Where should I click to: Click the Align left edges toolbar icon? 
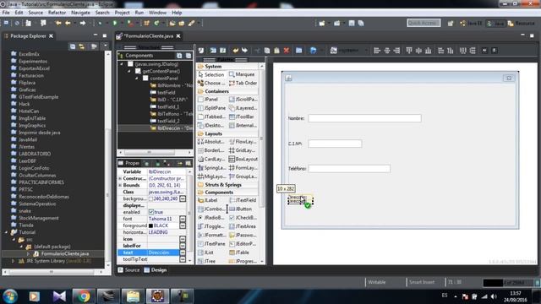click(x=377, y=51)
